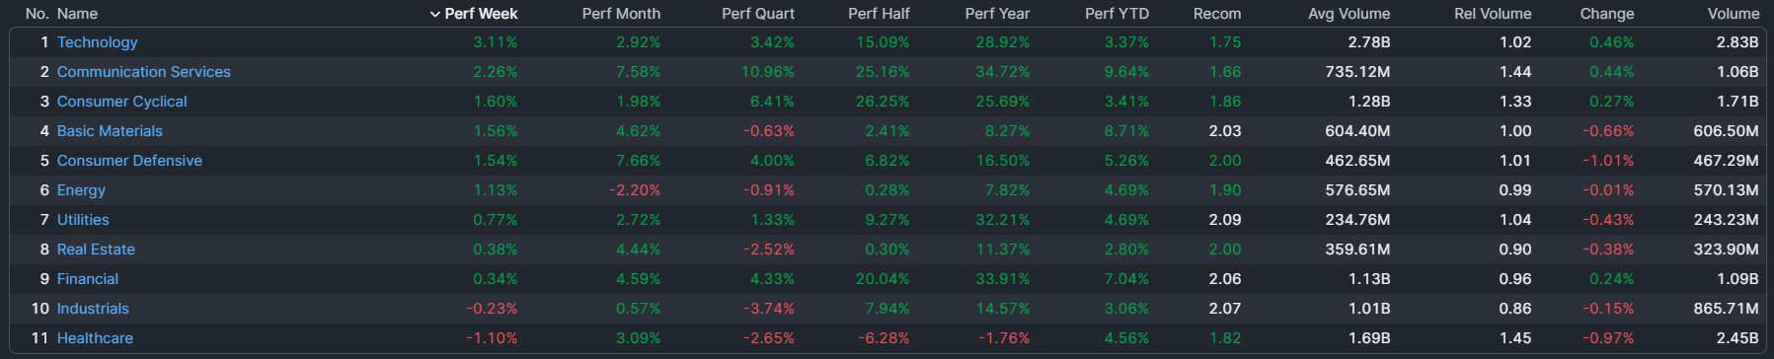Open the Communication Services sector link
Screen dimensions: 1774x359
143,72
